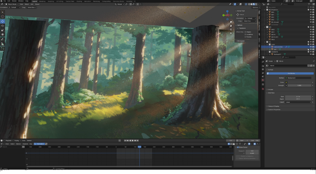Viewport: 316px width, 174px height.
Task: Switch to the Modeling workspace tab
Action: point(42,1)
